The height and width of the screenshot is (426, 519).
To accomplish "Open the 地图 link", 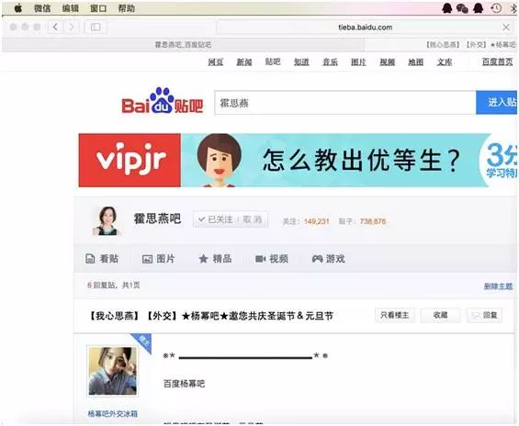I will tap(416, 62).
